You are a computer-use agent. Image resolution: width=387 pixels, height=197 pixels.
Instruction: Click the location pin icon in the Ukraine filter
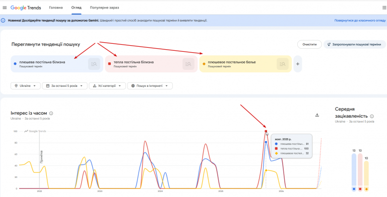click(16, 86)
